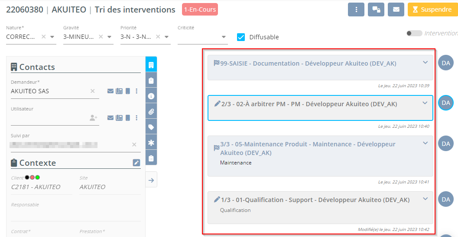
Task: Clear the Demandeur AKUITEO SAS field
Action: [x=92, y=91]
